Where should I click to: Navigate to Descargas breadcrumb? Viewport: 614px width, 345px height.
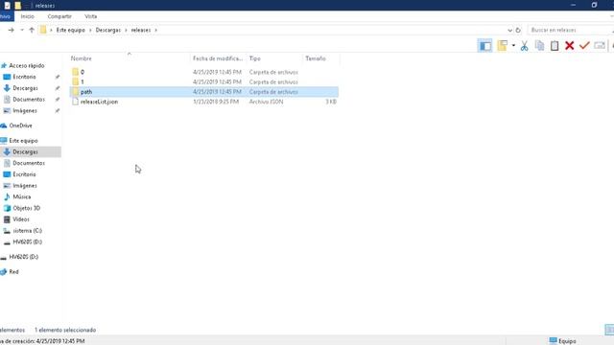tap(108, 30)
